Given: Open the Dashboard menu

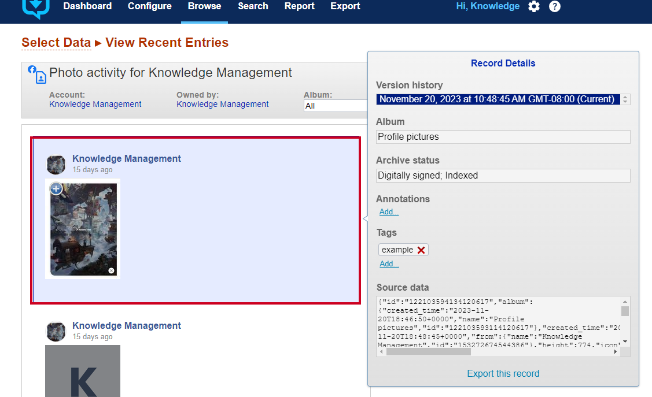Looking at the screenshot, I should (x=87, y=6).
